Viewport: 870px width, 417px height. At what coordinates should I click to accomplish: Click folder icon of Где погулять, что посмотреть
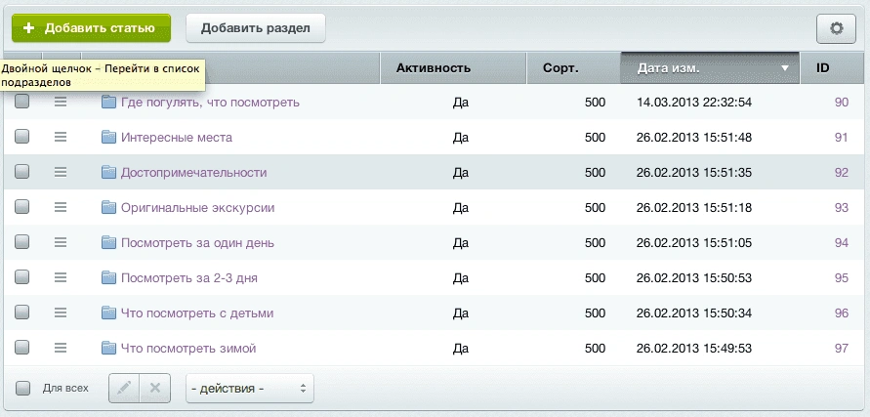pyautogui.click(x=108, y=102)
